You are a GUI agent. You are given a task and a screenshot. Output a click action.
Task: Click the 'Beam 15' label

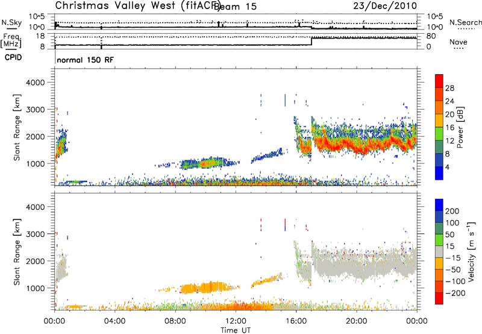235,7
